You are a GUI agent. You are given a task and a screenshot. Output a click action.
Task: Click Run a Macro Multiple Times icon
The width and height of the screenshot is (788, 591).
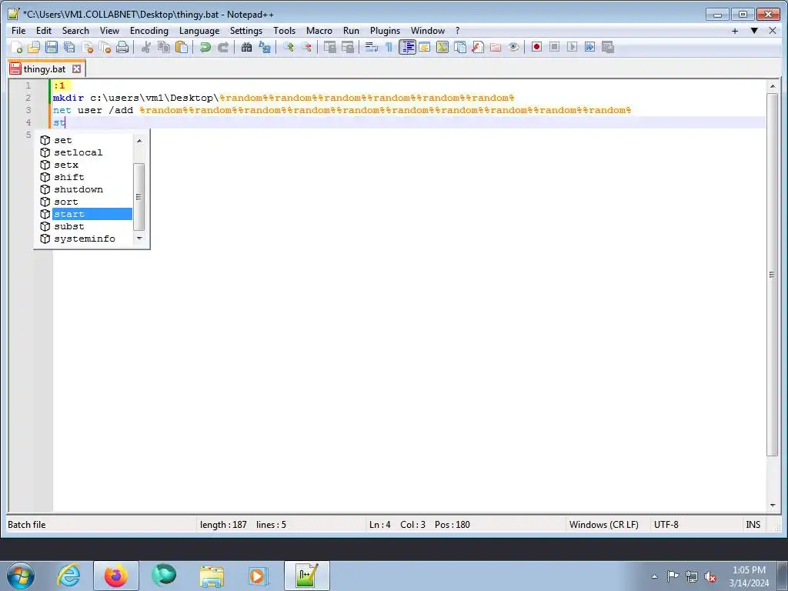tap(590, 47)
